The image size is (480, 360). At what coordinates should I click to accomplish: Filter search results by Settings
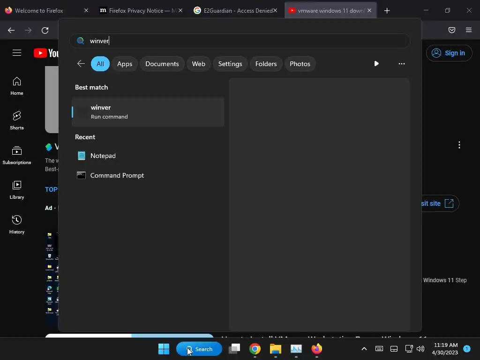coord(230,64)
